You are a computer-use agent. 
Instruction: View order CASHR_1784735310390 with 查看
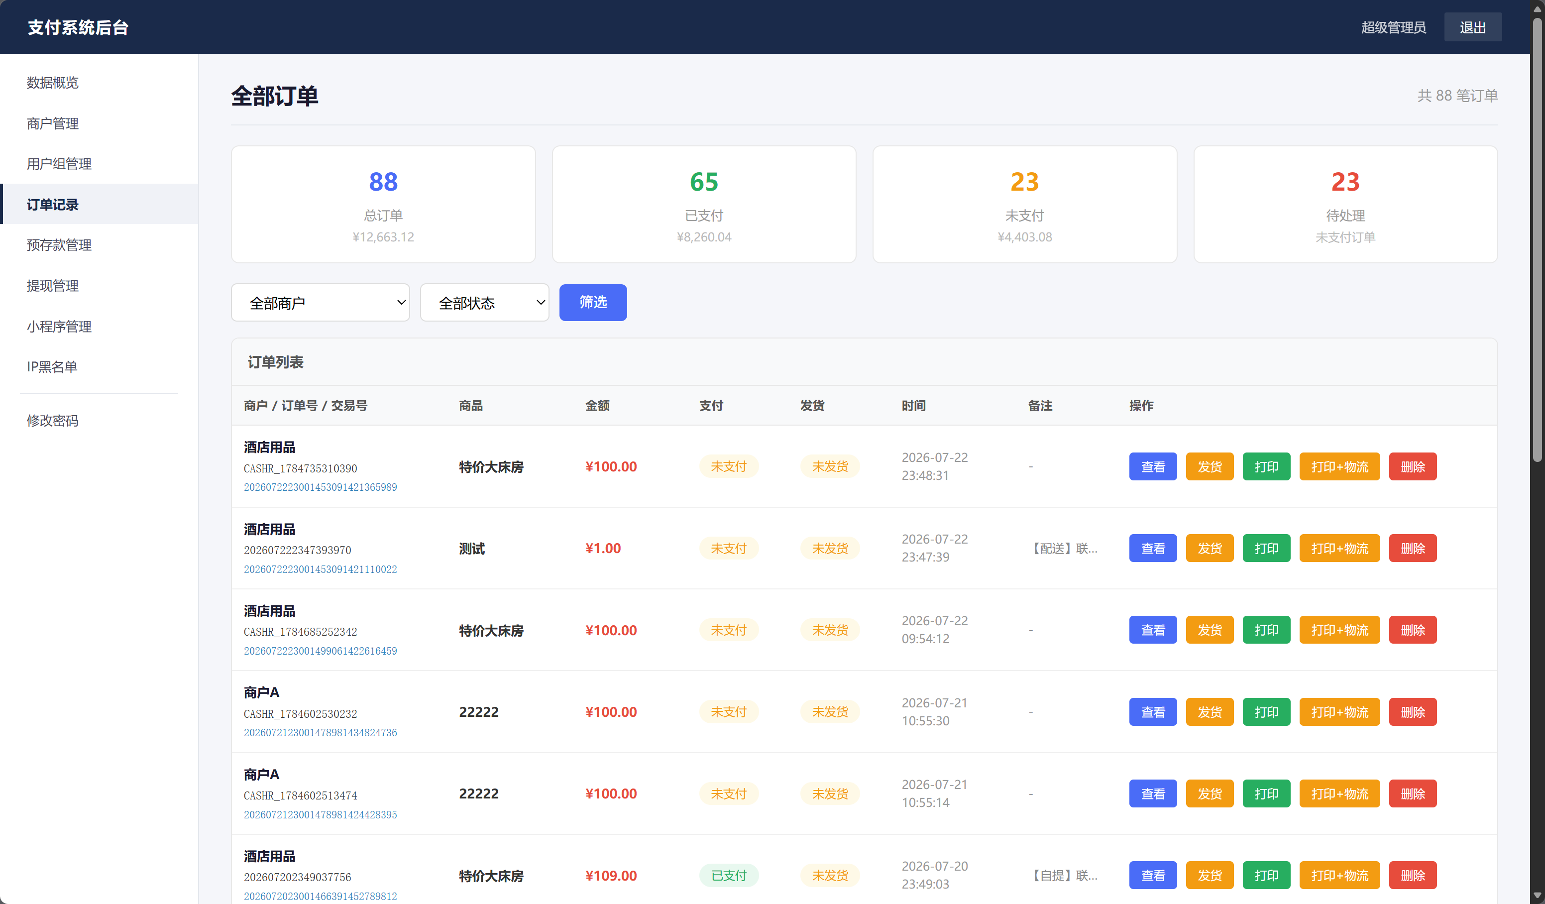(x=1153, y=467)
